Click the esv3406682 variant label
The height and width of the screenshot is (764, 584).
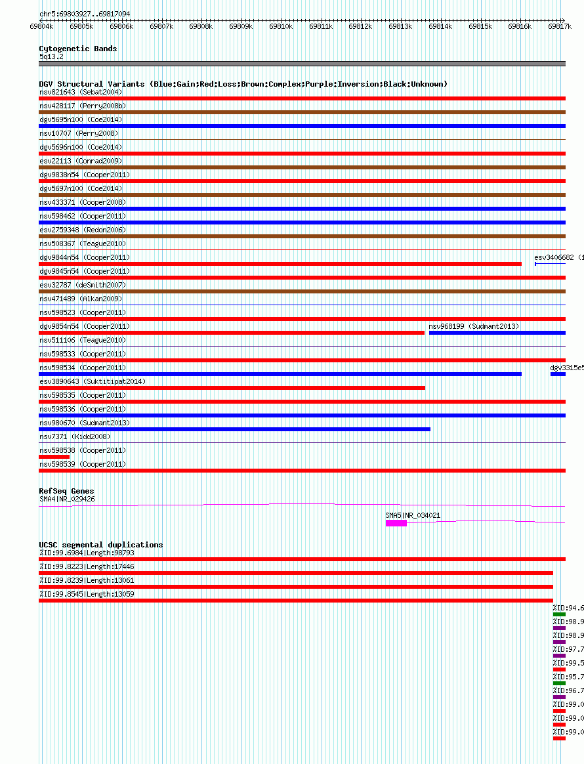(558, 258)
